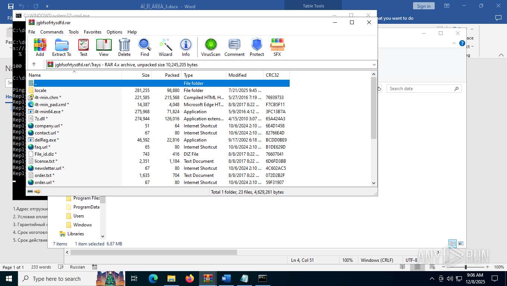This screenshot has width=507, height=286.
Task: Sort file list by Size column
Action: click(x=136, y=75)
